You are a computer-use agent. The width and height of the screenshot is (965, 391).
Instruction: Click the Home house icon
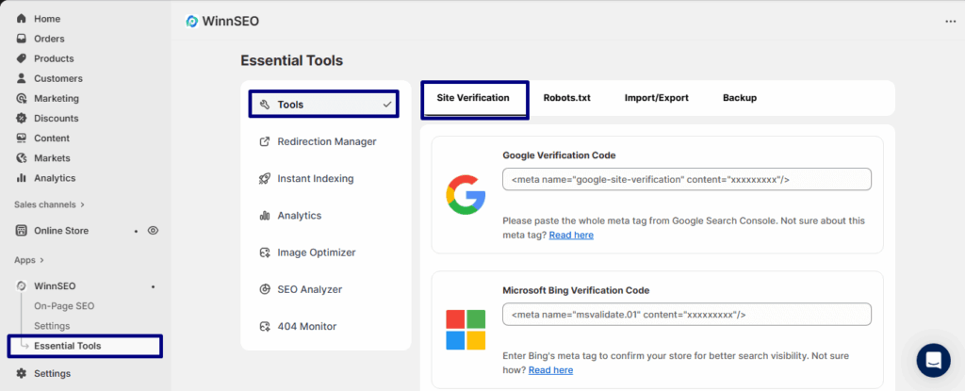tap(22, 19)
